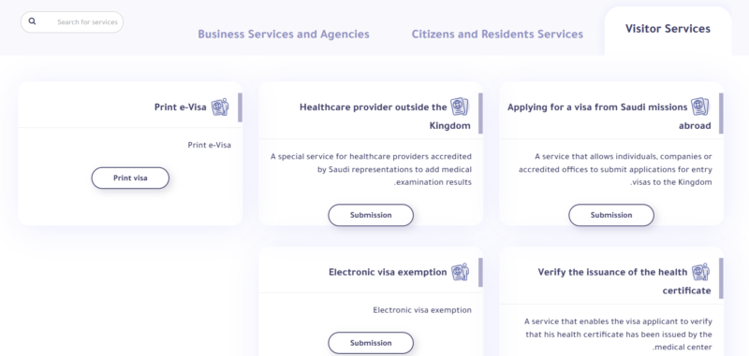The height and width of the screenshot is (356, 749).
Task: Click Submission under Applying for a visa card
Action: click(611, 215)
